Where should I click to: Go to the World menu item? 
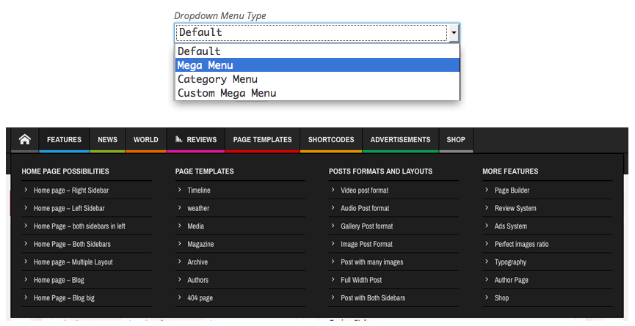coord(145,140)
